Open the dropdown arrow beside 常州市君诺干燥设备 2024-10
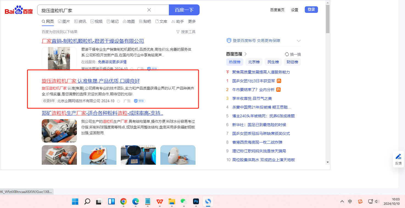 coord(132,69)
